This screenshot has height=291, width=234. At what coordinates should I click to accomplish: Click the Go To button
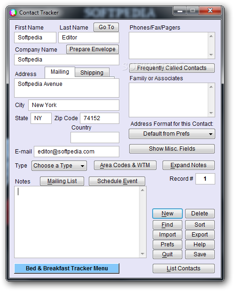[x=106, y=27]
